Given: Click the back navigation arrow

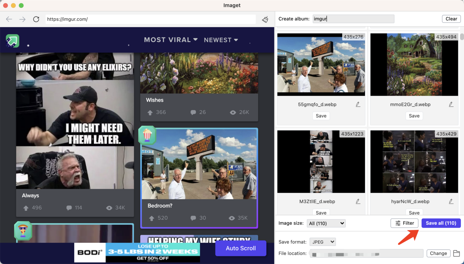Looking at the screenshot, I should pos(9,19).
